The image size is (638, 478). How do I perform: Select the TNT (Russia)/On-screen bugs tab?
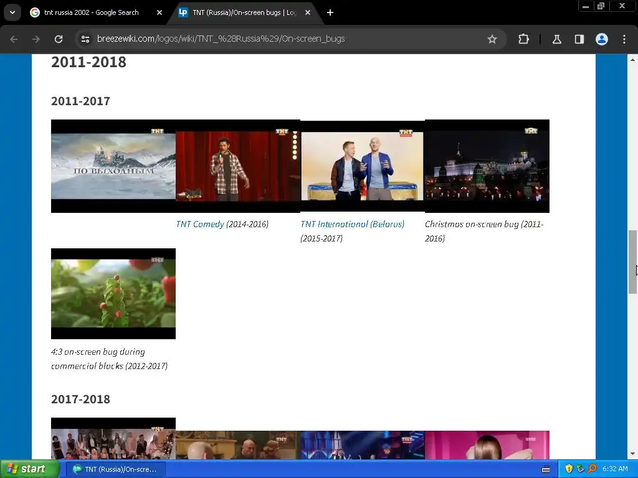tap(244, 12)
